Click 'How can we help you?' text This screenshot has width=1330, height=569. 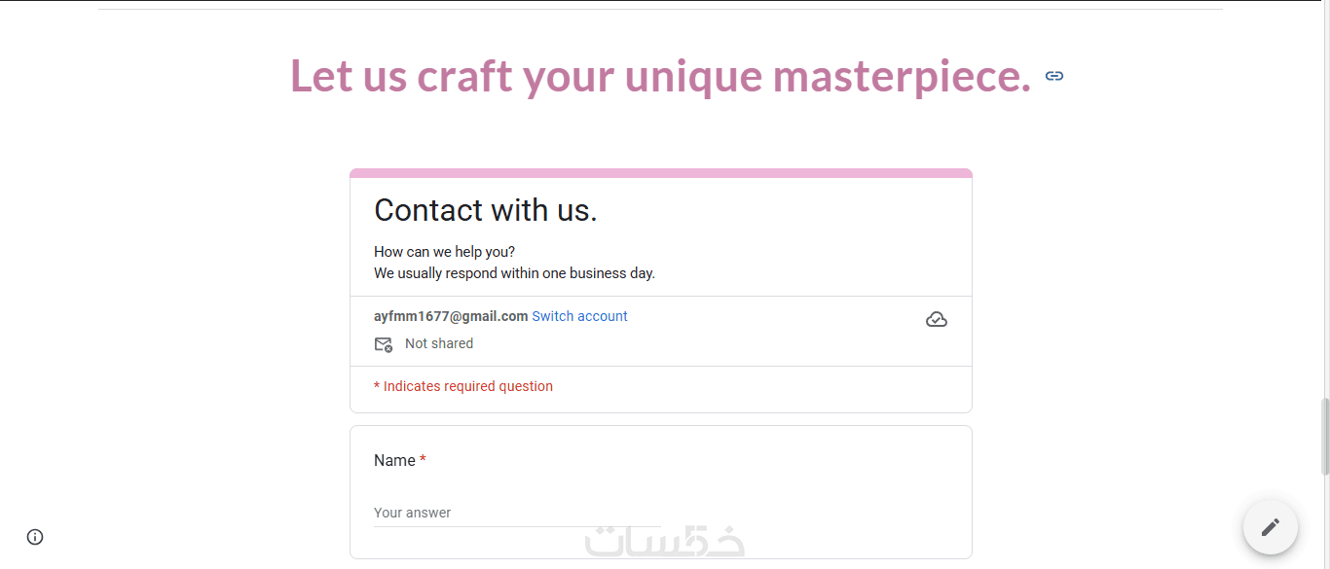coord(444,252)
